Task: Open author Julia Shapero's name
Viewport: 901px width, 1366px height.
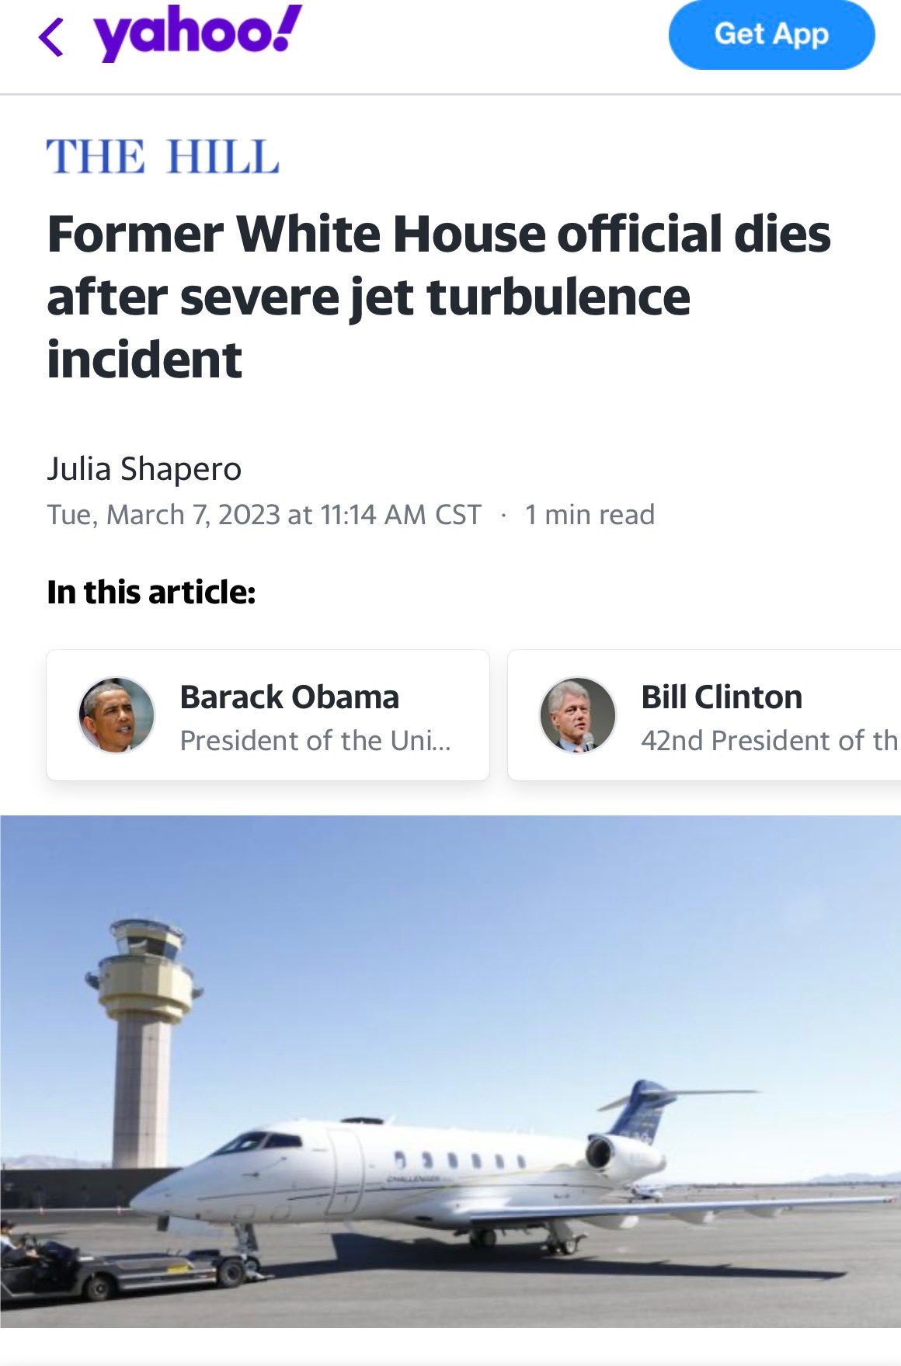Action: pyautogui.click(x=144, y=469)
